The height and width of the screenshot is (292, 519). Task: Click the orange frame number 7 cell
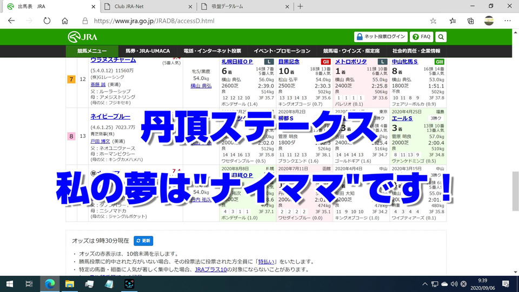click(x=71, y=79)
